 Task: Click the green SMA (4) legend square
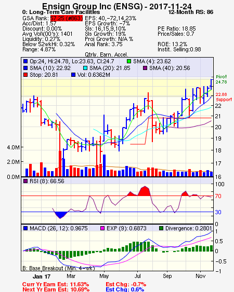[129, 61]
